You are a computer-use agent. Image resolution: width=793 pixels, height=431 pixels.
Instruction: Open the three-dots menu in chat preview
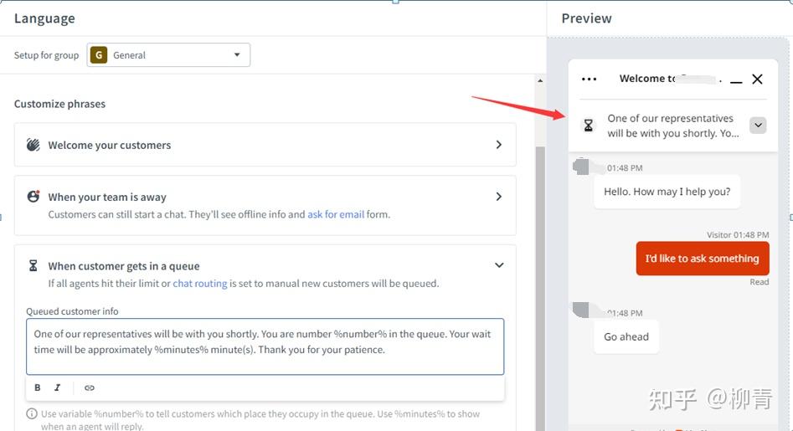[589, 79]
